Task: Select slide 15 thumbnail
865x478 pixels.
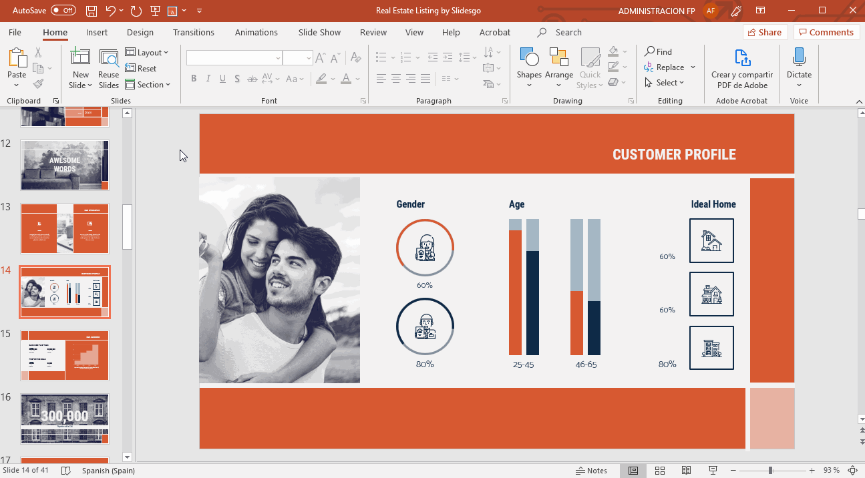Action: coord(65,355)
